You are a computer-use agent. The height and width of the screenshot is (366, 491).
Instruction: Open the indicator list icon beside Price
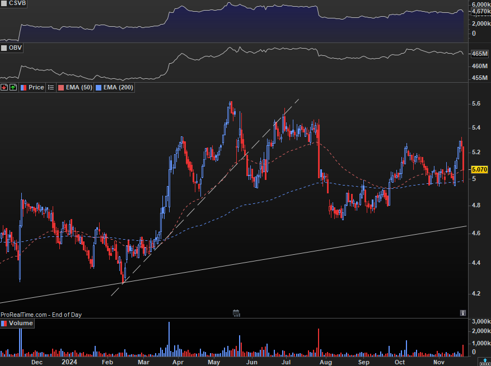(51, 88)
